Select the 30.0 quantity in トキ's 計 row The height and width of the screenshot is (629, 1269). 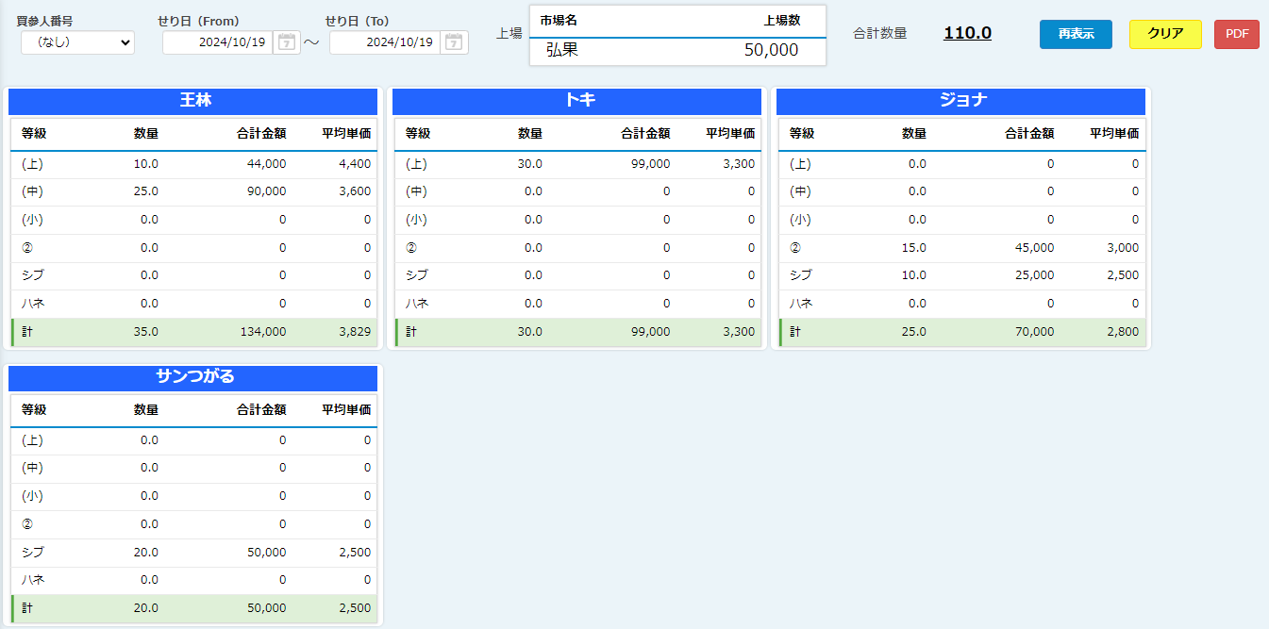coord(530,332)
